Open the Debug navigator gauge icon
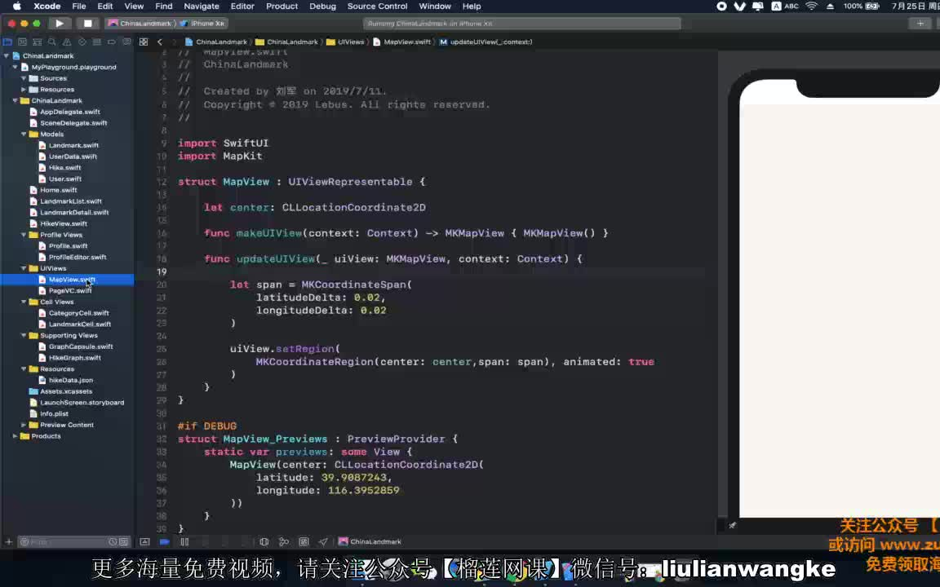This screenshot has height=587, width=940. pyautogui.click(x=96, y=40)
